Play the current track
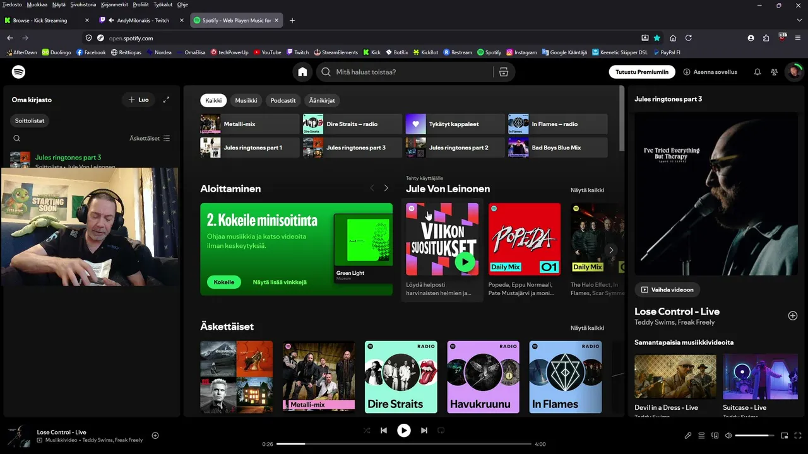The width and height of the screenshot is (808, 454). click(x=403, y=431)
